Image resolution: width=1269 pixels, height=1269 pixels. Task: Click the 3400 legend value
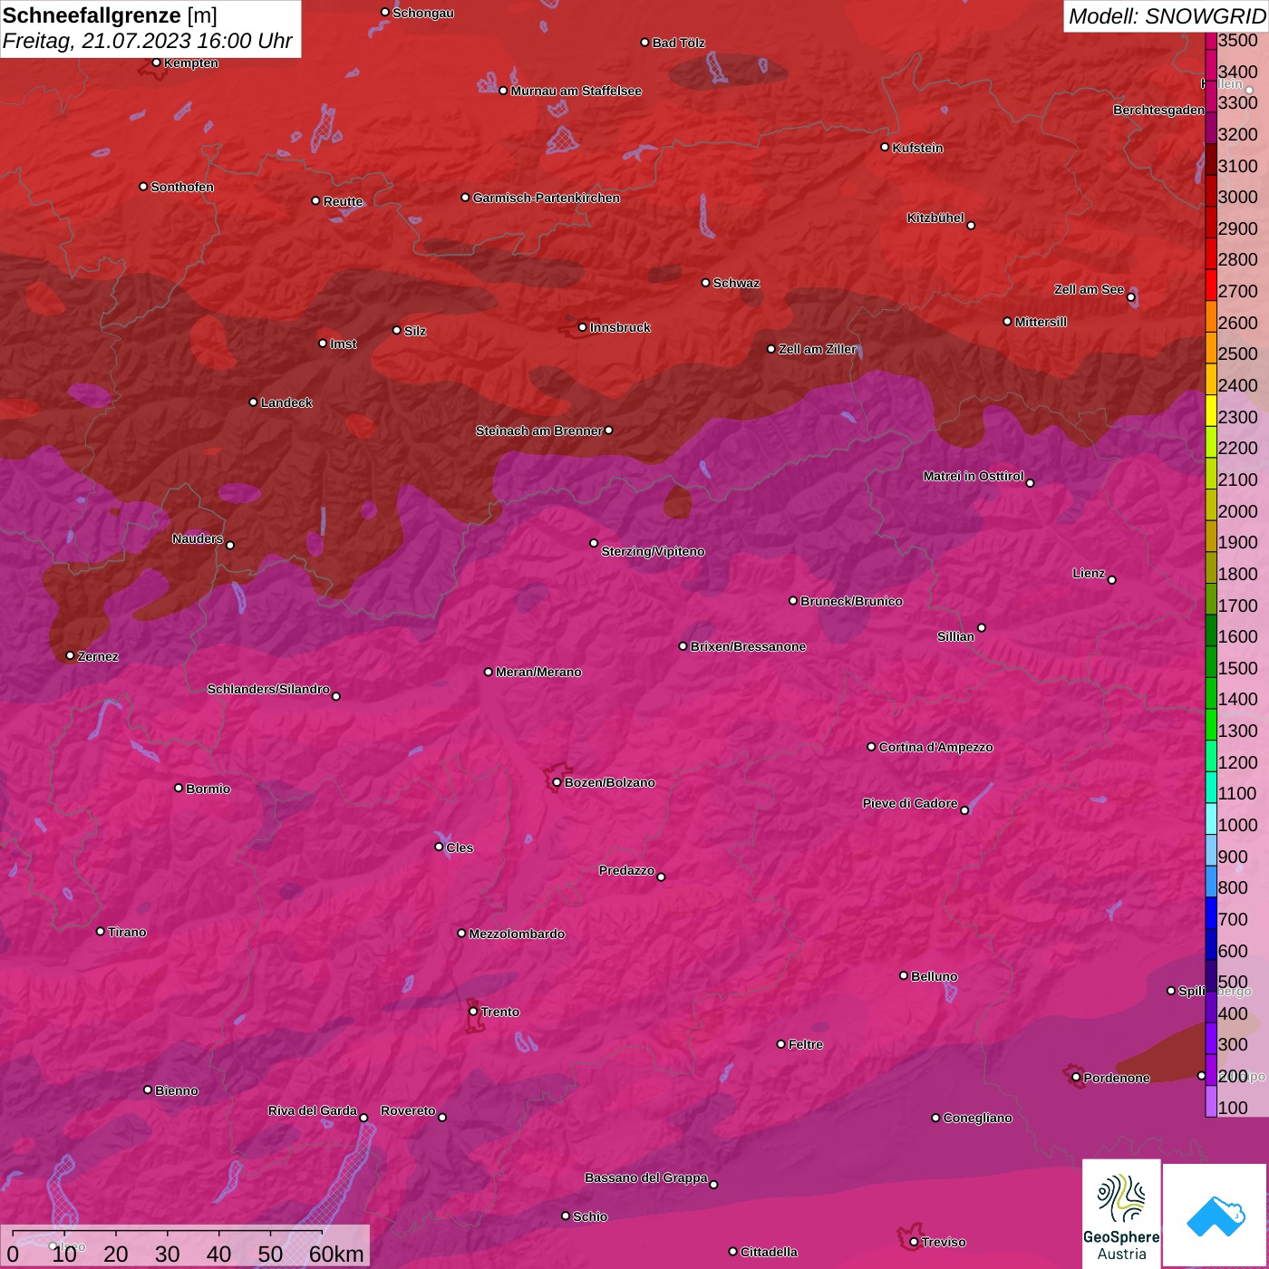[1237, 72]
